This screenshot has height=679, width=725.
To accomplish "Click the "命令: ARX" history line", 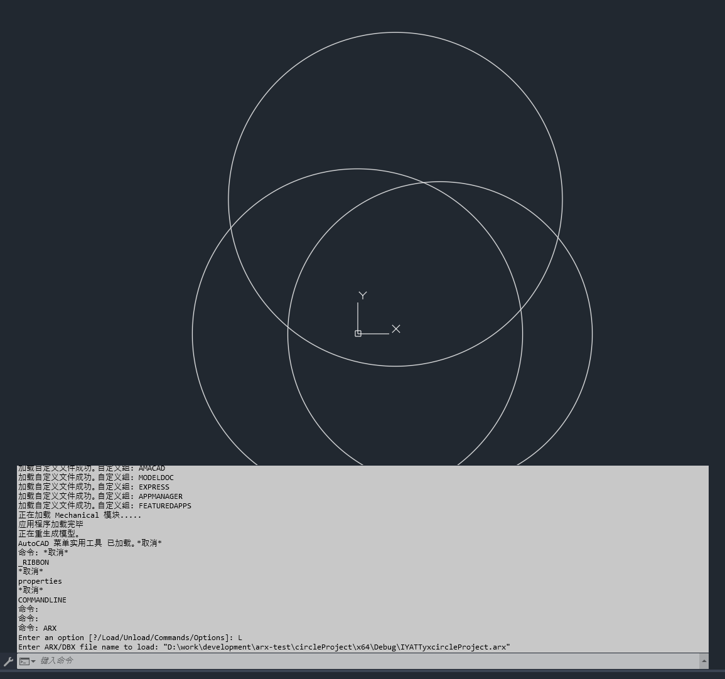I will pyautogui.click(x=38, y=628).
